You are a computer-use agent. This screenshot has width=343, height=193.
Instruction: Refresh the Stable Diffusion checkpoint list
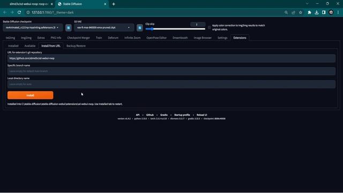pyautogui.click(x=69, y=28)
